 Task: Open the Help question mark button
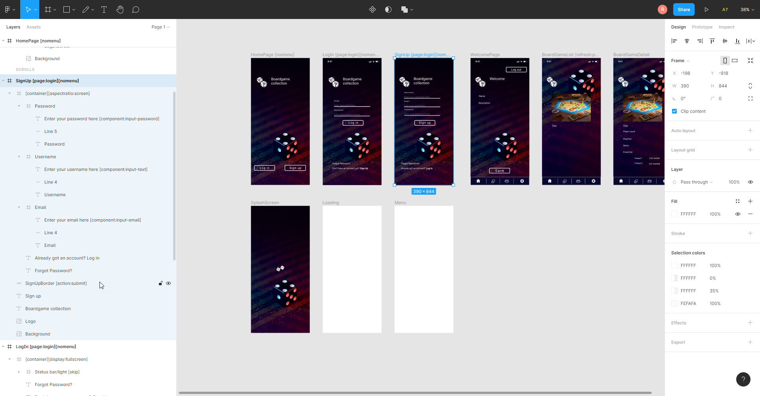(x=743, y=379)
